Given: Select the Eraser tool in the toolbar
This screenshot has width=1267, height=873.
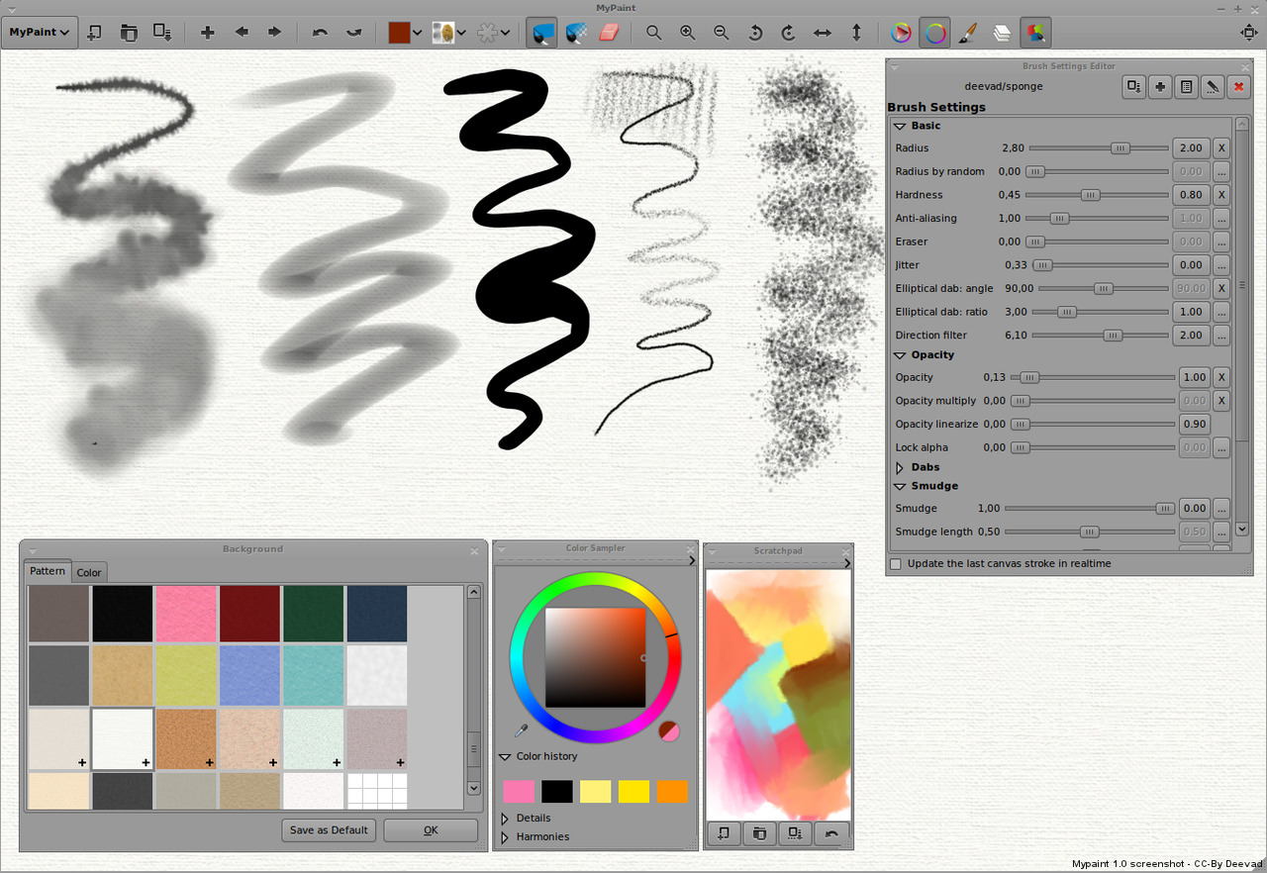Looking at the screenshot, I should tap(609, 33).
